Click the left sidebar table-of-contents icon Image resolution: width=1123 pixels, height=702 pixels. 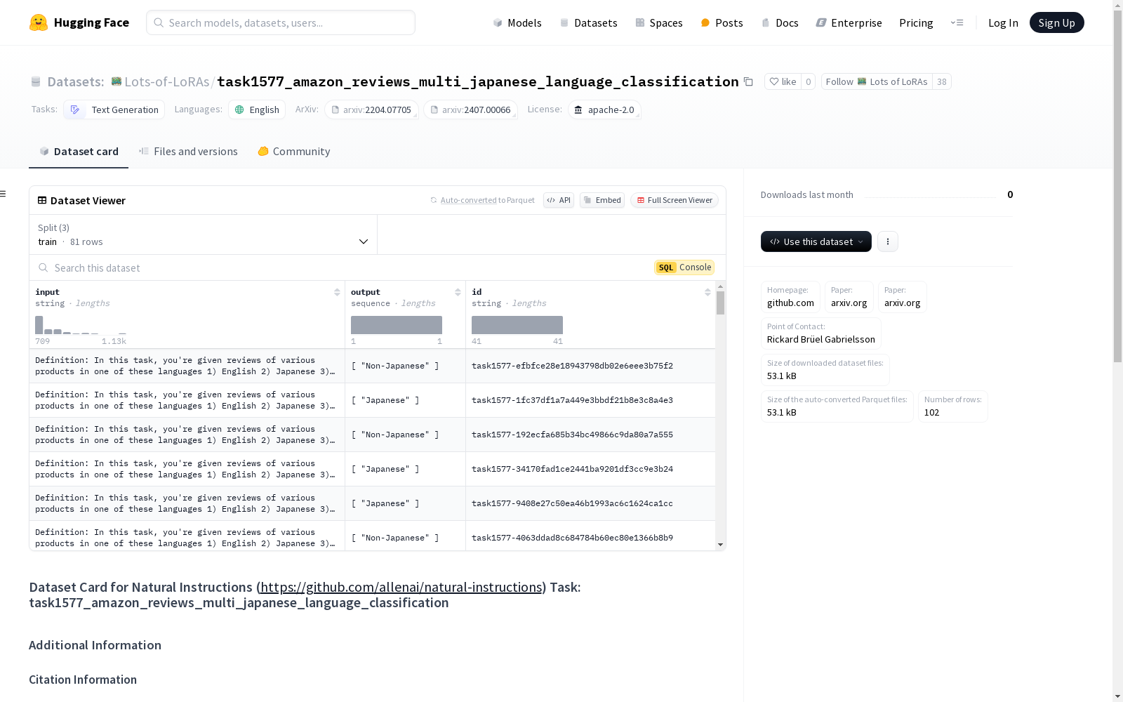[x=3, y=194]
